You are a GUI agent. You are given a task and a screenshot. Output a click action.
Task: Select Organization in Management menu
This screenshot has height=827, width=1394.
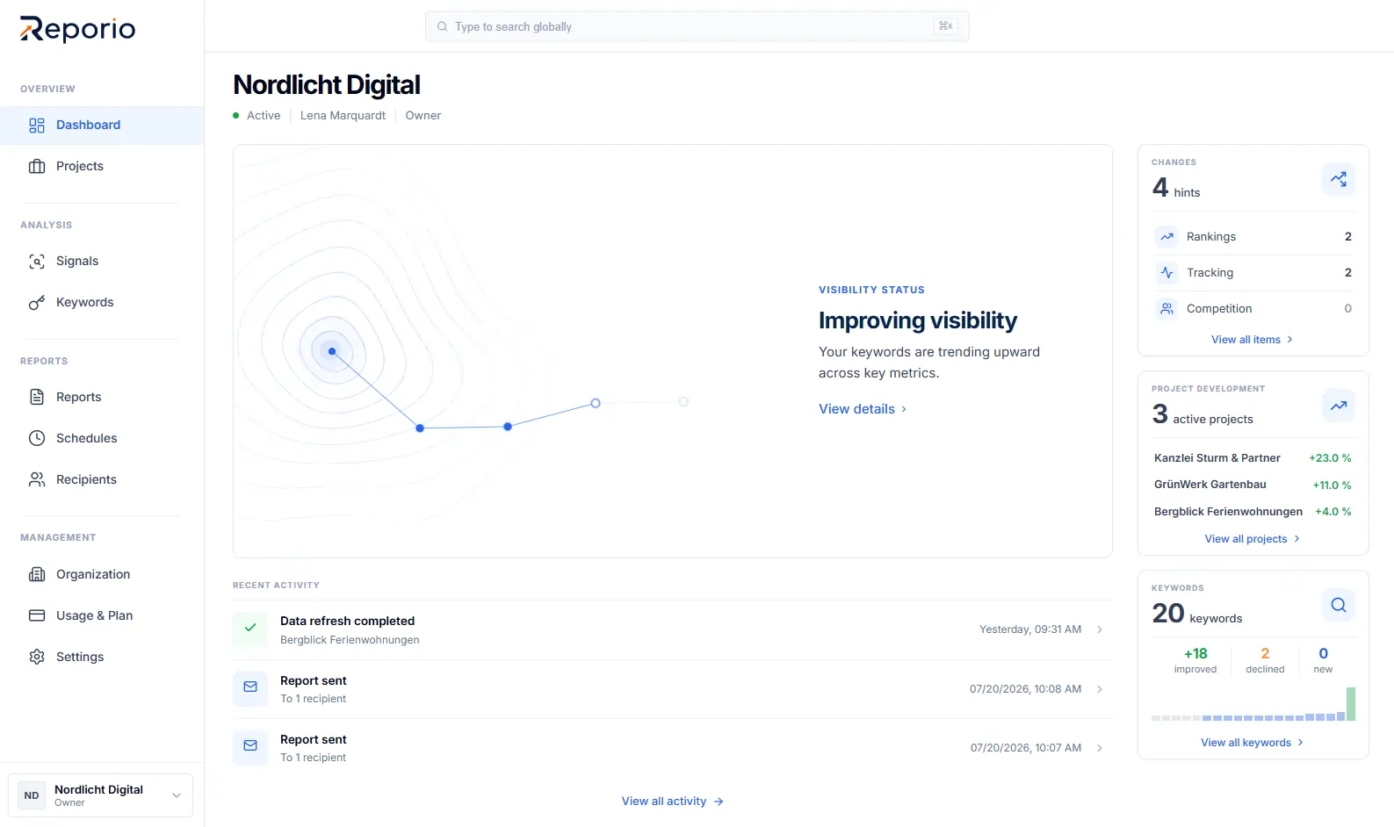pyautogui.click(x=102, y=575)
